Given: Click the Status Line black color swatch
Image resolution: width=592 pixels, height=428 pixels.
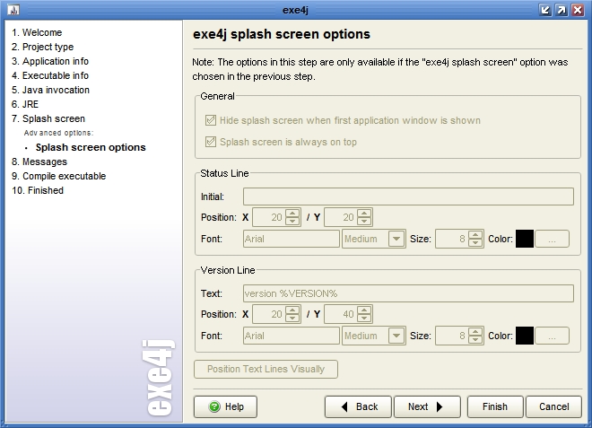Looking at the screenshot, I should tap(525, 239).
